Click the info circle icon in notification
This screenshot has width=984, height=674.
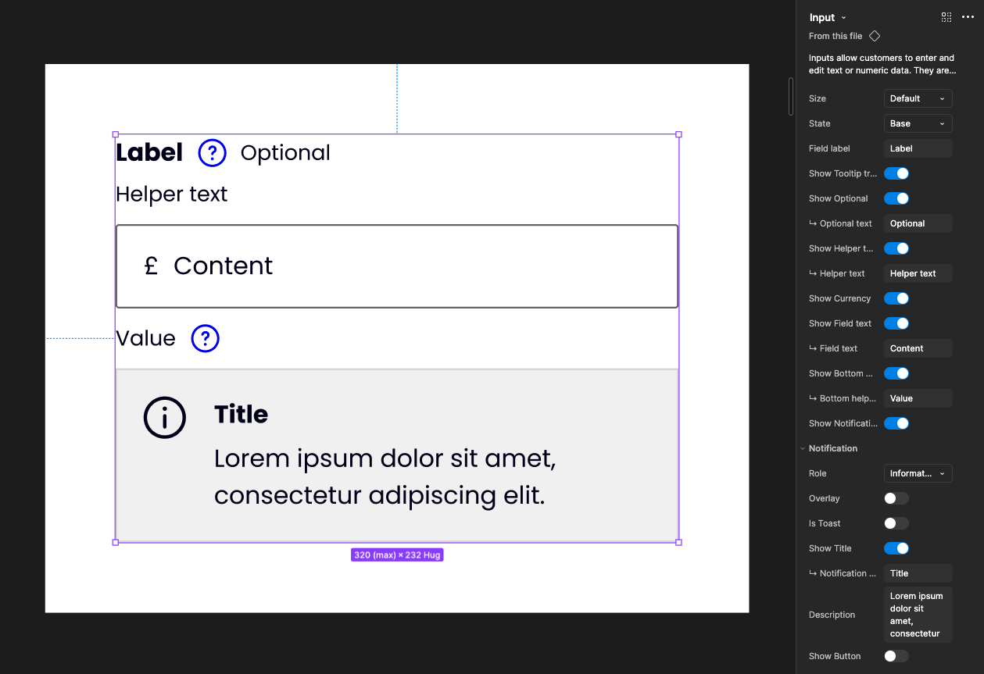[x=165, y=417]
